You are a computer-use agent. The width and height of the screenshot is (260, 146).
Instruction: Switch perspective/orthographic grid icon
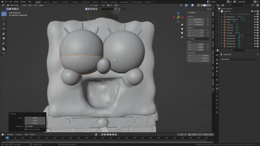182,37
